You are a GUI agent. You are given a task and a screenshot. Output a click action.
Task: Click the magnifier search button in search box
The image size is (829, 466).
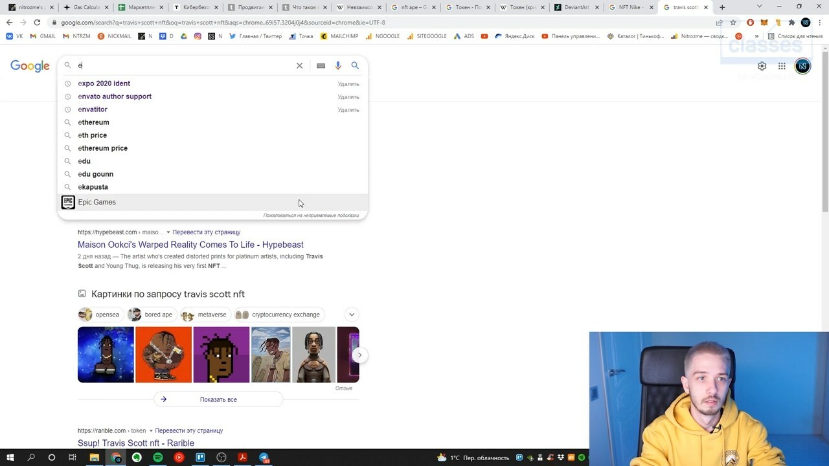coord(355,65)
